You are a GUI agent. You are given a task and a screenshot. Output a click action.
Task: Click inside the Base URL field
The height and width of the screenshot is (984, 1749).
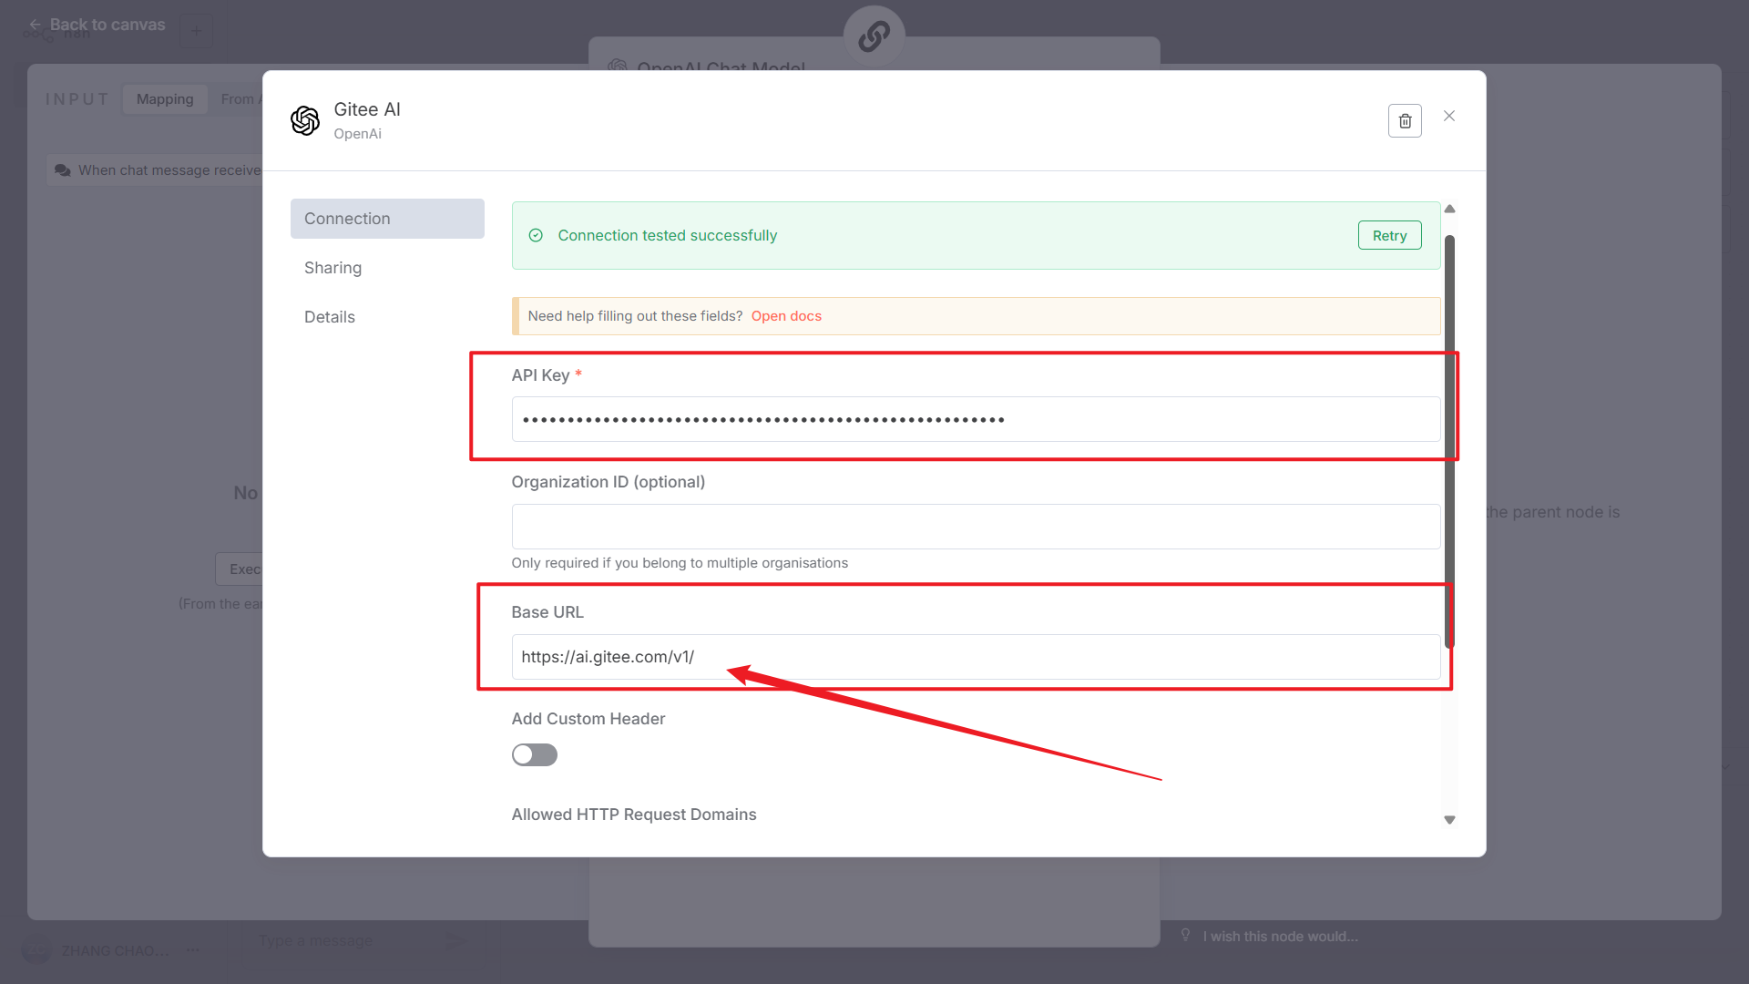pos(975,657)
